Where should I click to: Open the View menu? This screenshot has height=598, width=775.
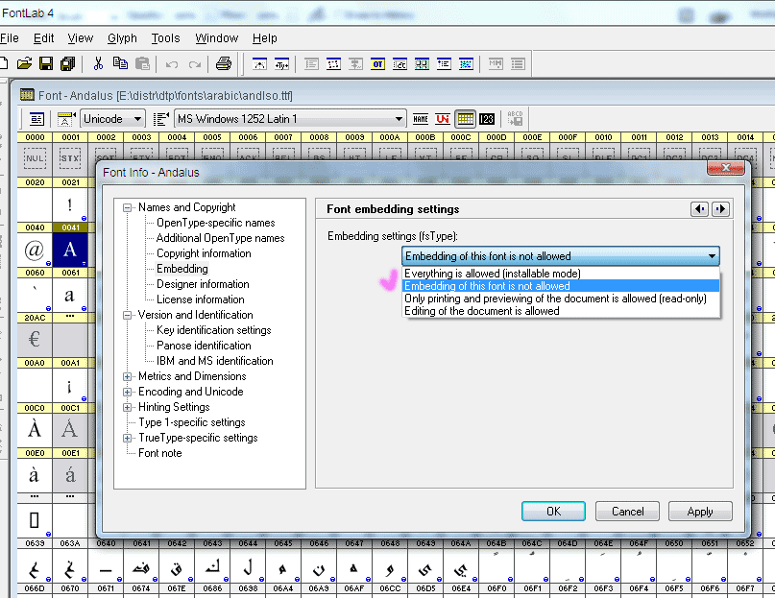80,38
